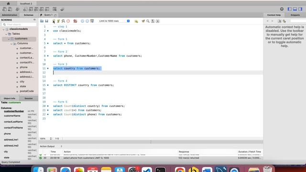The height and width of the screenshot is (172, 306).
Task: Create a new schema toolbar icon
Action: tap(25, 9)
